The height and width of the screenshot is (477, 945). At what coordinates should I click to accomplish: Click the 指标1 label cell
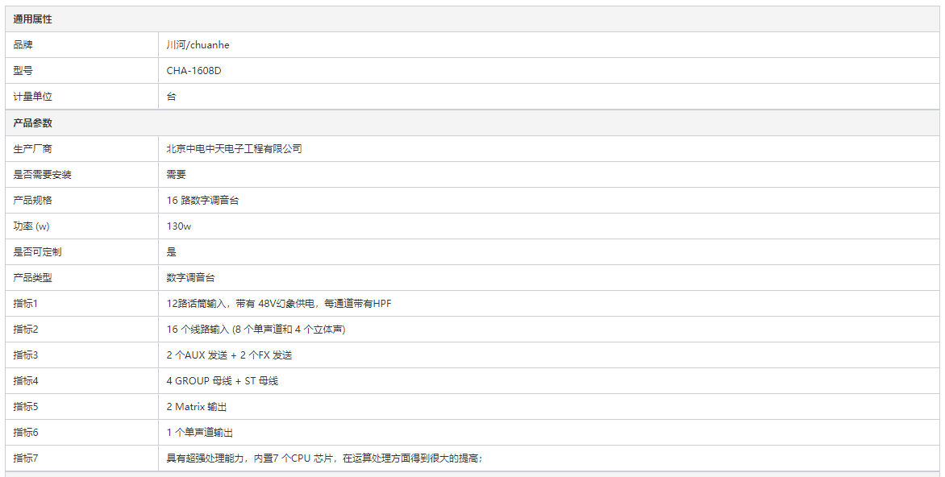coord(82,304)
